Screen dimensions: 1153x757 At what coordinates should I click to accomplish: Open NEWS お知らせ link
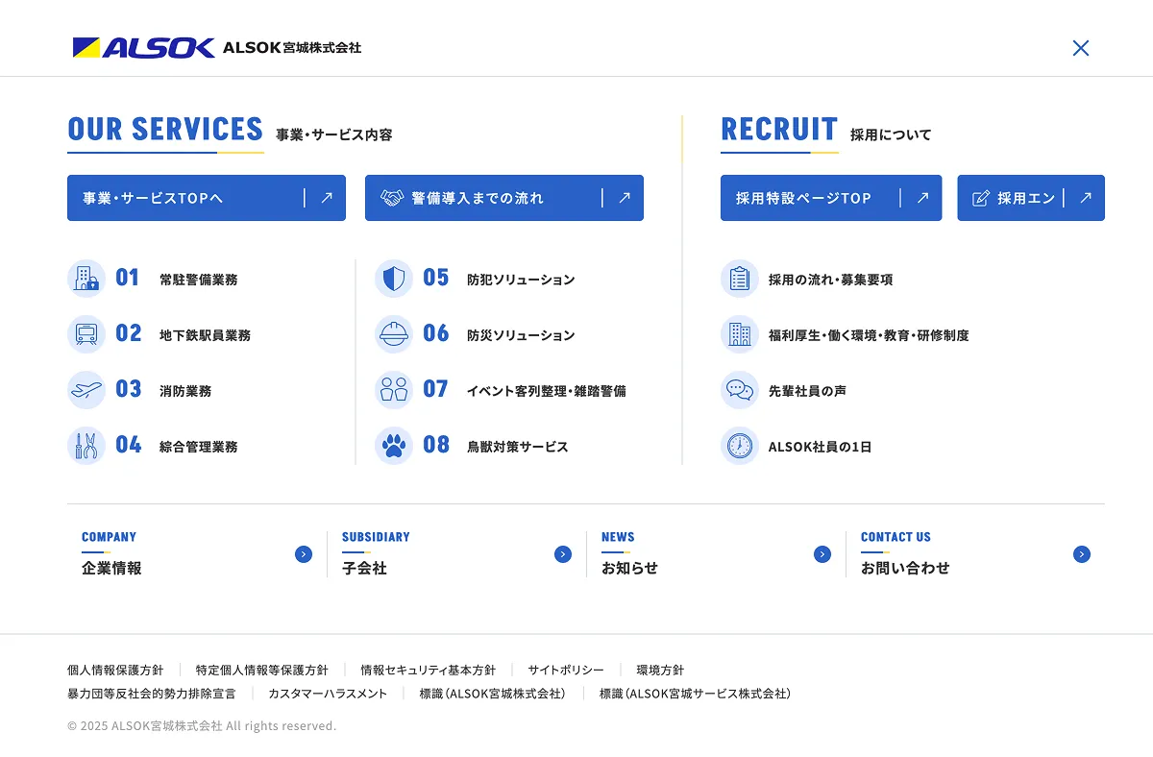(716, 554)
